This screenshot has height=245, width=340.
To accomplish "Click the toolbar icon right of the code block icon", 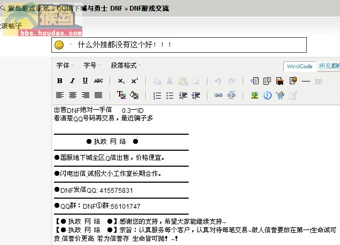I will coord(280,81).
